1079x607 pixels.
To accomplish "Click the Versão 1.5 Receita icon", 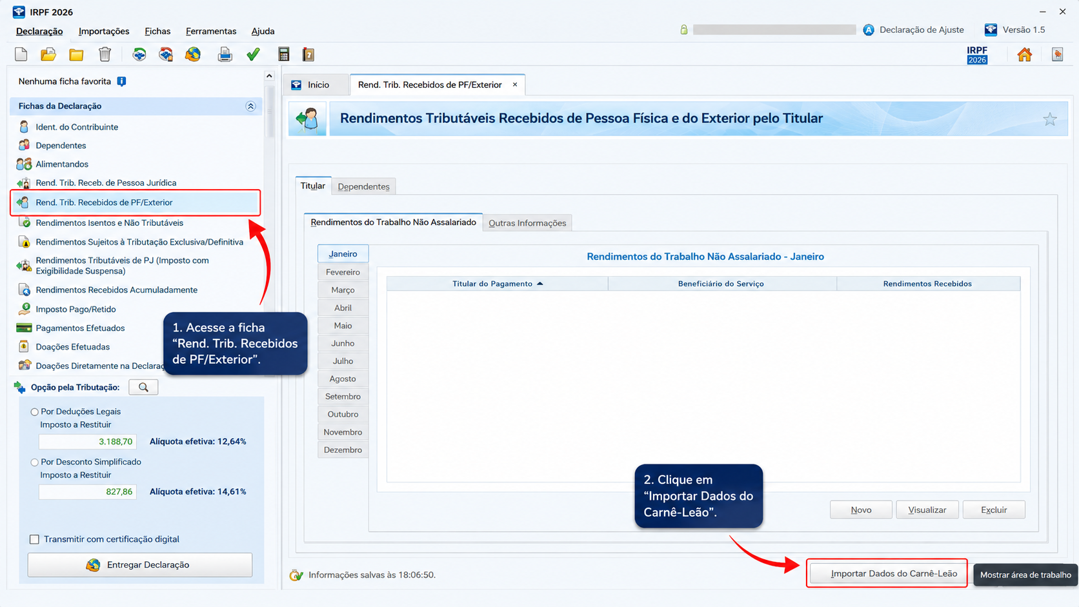I will 991,30.
